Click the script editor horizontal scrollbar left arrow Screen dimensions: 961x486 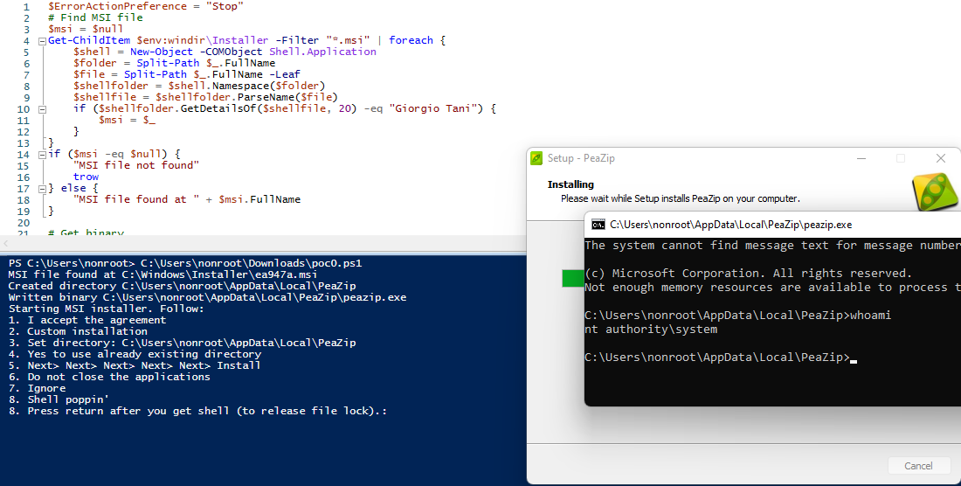click(5, 244)
